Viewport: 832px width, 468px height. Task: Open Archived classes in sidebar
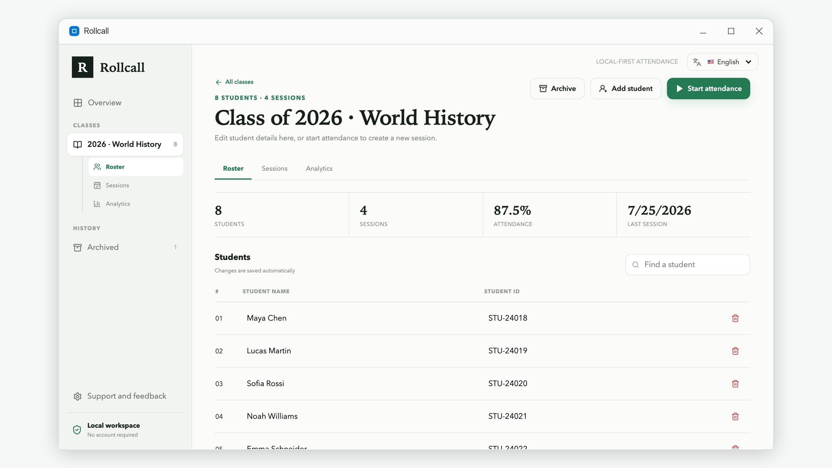(125, 247)
